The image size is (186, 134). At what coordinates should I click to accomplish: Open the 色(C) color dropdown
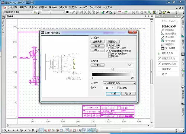[x=108, y=88]
